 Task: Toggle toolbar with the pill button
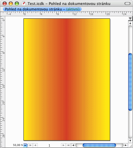127,3
